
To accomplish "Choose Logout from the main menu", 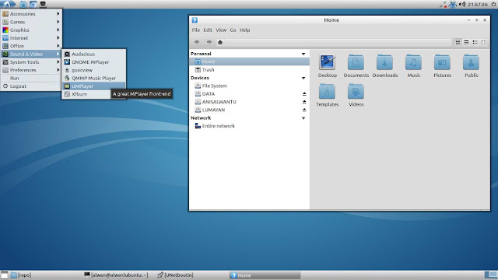I will (31, 86).
